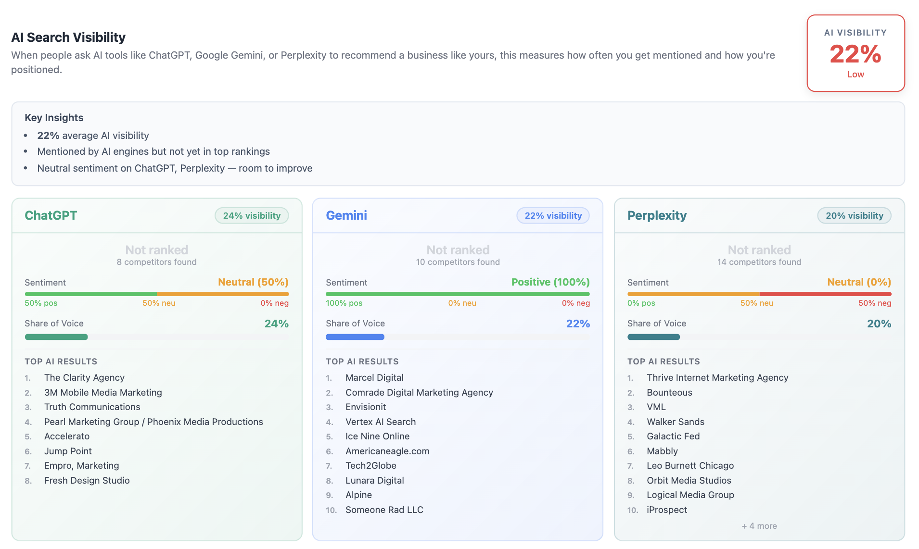Select 'Logical Media Group' result
Viewport: 919px width, 549px height.
point(690,495)
